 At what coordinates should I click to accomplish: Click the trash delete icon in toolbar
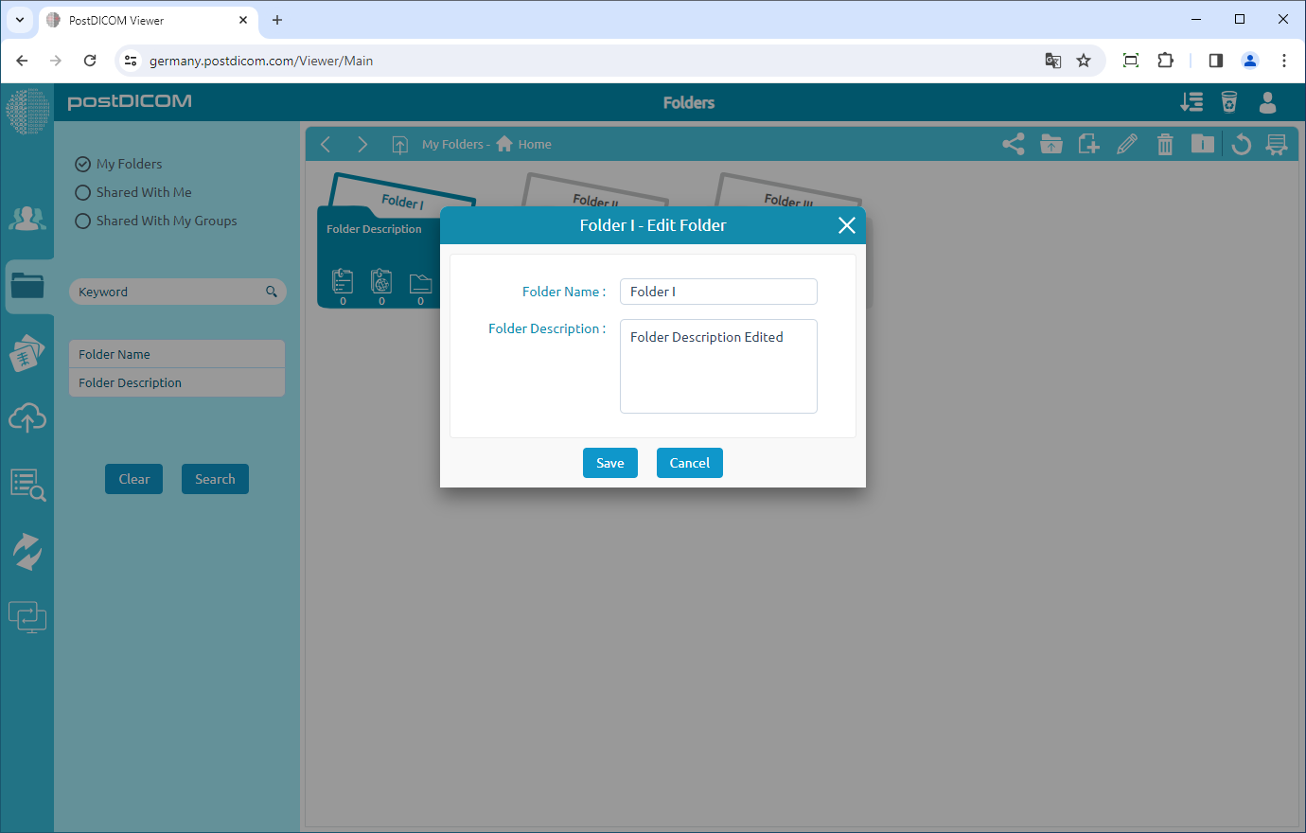coord(1165,144)
